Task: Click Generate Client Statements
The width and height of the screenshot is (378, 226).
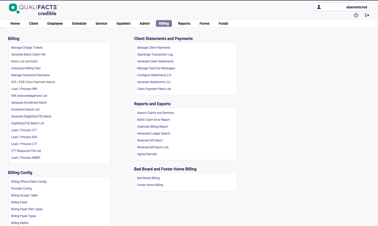Action: 155,61
